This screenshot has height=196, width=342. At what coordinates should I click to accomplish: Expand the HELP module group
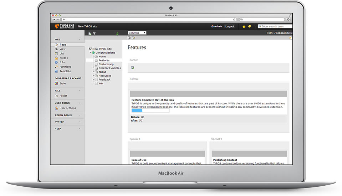tap(80, 129)
